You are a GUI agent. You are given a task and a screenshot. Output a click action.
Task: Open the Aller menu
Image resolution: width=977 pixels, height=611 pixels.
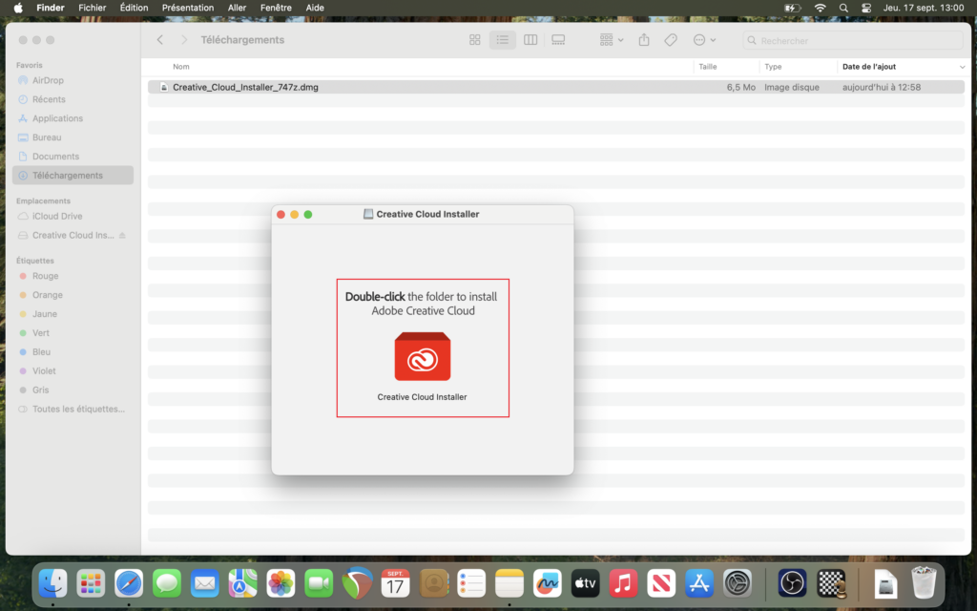[x=237, y=8]
